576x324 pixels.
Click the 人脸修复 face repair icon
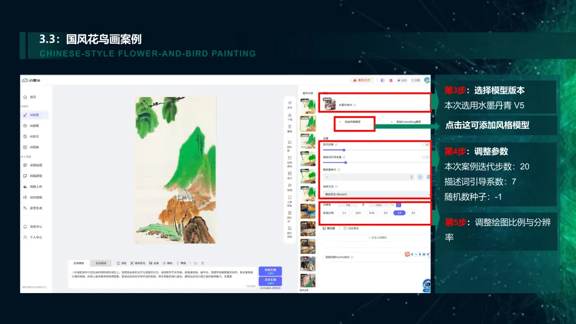click(x=290, y=197)
